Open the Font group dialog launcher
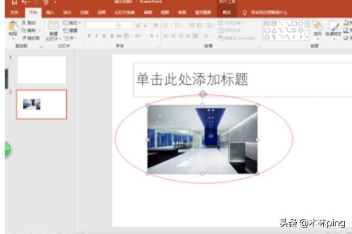The height and width of the screenshot is (234, 352). point(158,47)
